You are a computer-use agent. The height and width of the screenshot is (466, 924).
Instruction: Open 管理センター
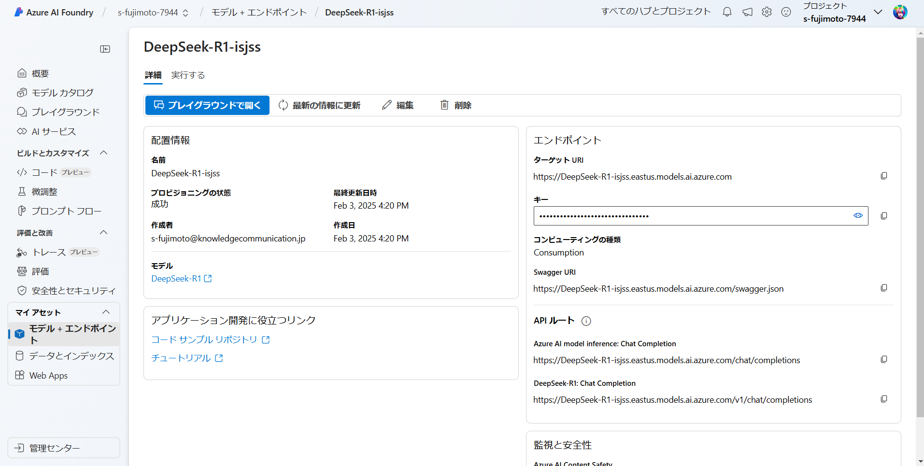64,448
